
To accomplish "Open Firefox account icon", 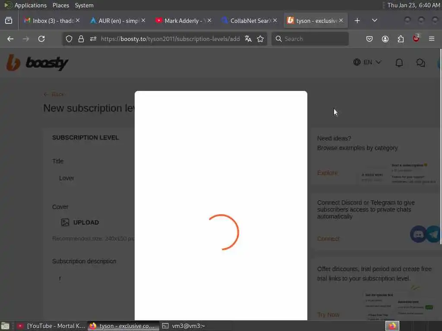I will pos(385,39).
